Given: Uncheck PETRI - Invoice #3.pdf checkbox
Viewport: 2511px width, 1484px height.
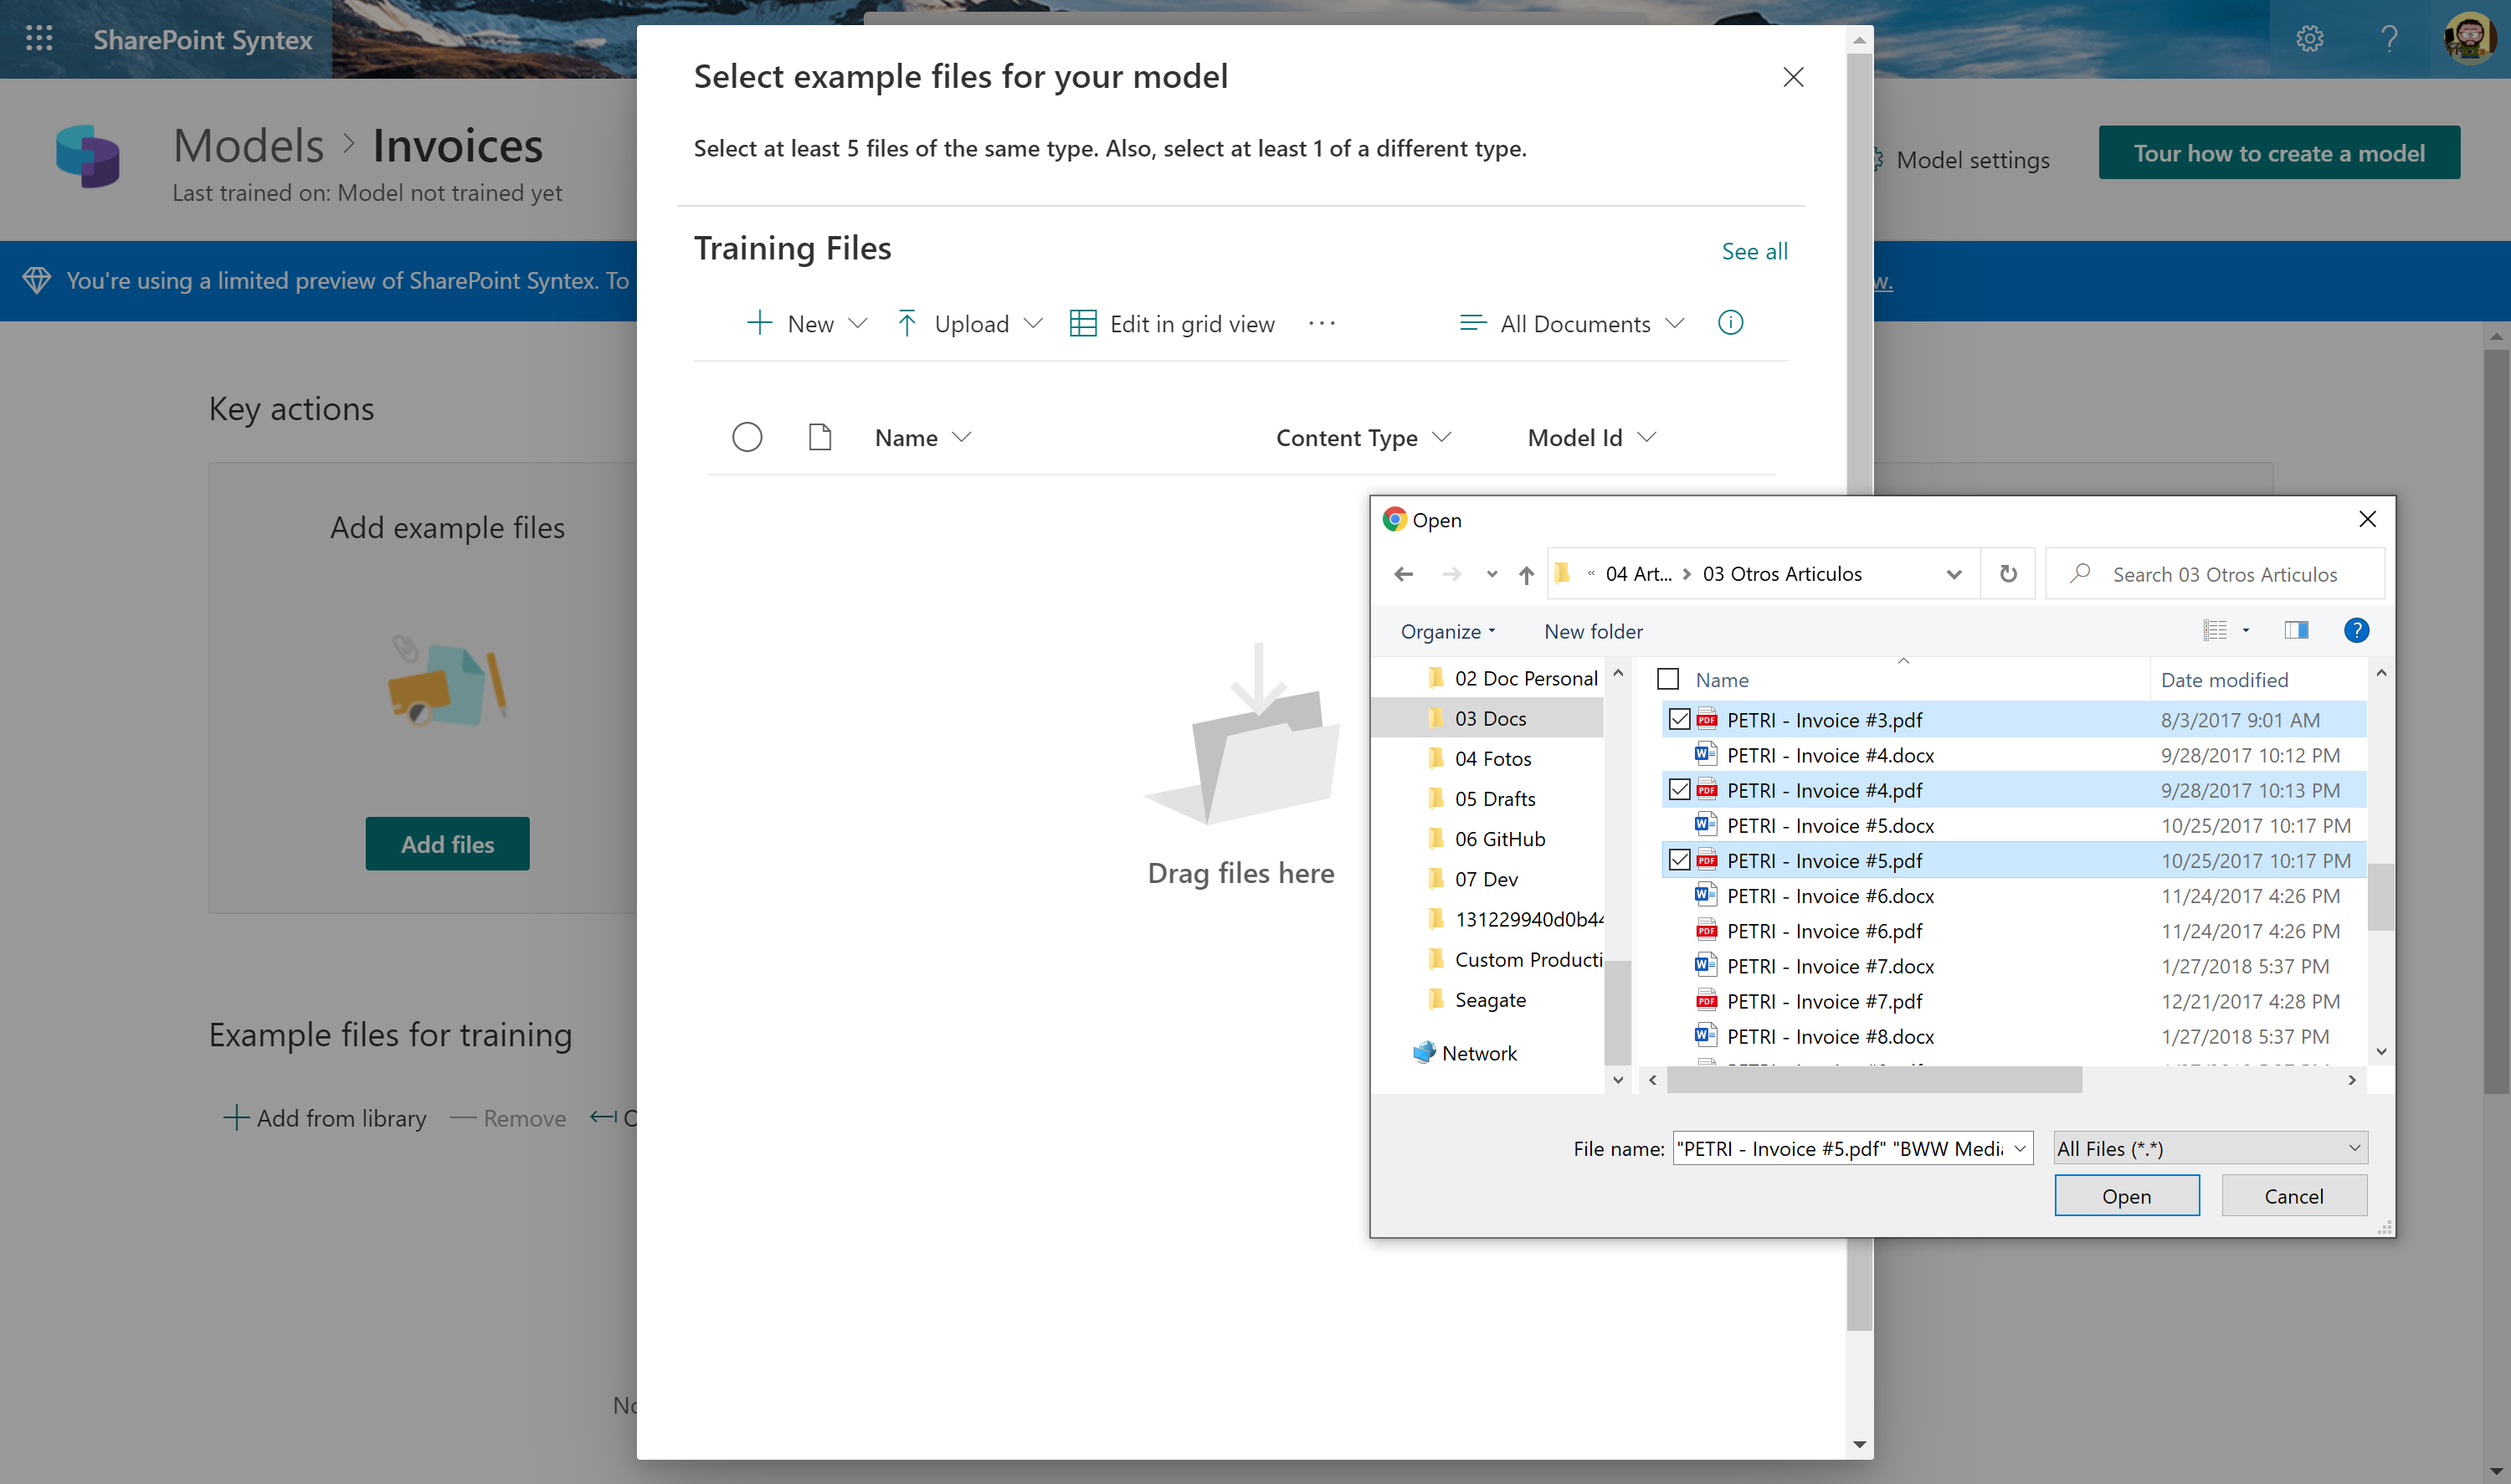Looking at the screenshot, I should [1679, 719].
